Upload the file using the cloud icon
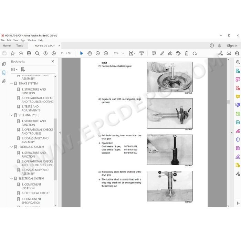 [x=21, y=53]
